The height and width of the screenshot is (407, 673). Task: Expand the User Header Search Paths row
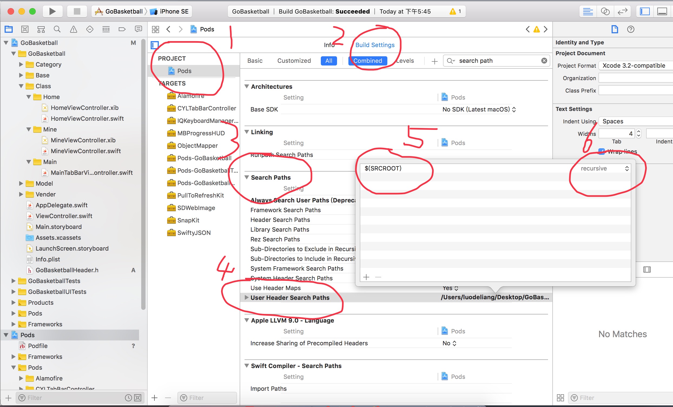click(x=246, y=297)
